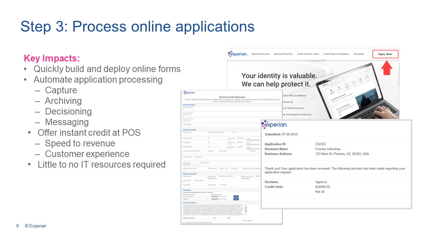Select 'Yes' radio for Existing customer
426x239 pixels.
click(x=184, y=115)
